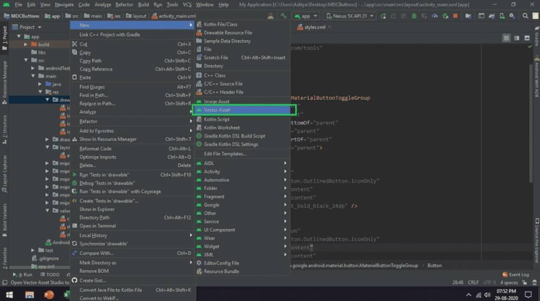Click Create Gist GitHub icon

75,281
